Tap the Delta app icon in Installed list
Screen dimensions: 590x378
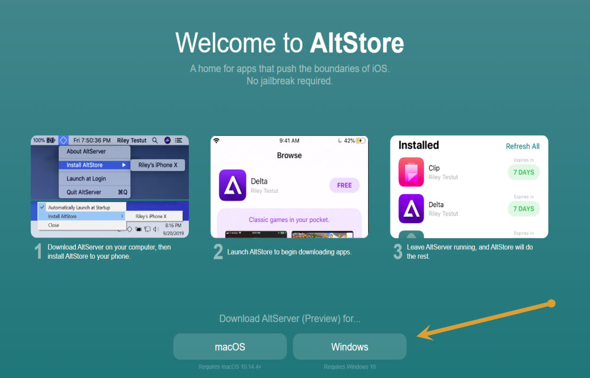point(411,208)
